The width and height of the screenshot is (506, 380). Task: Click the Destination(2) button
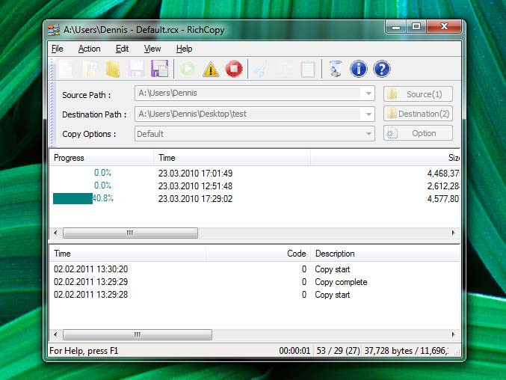click(x=418, y=114)
